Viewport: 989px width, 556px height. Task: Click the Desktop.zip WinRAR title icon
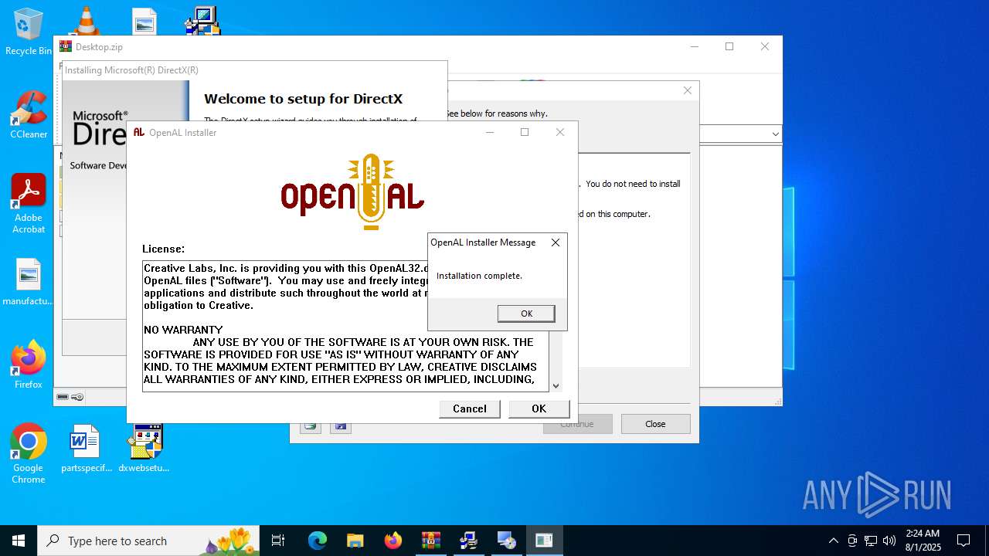tap(66, 46)
